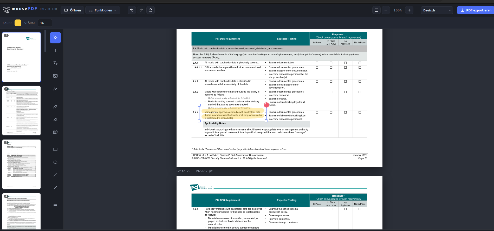
Task: Zoom in with the plus button
Action: [x=409, y=10]
